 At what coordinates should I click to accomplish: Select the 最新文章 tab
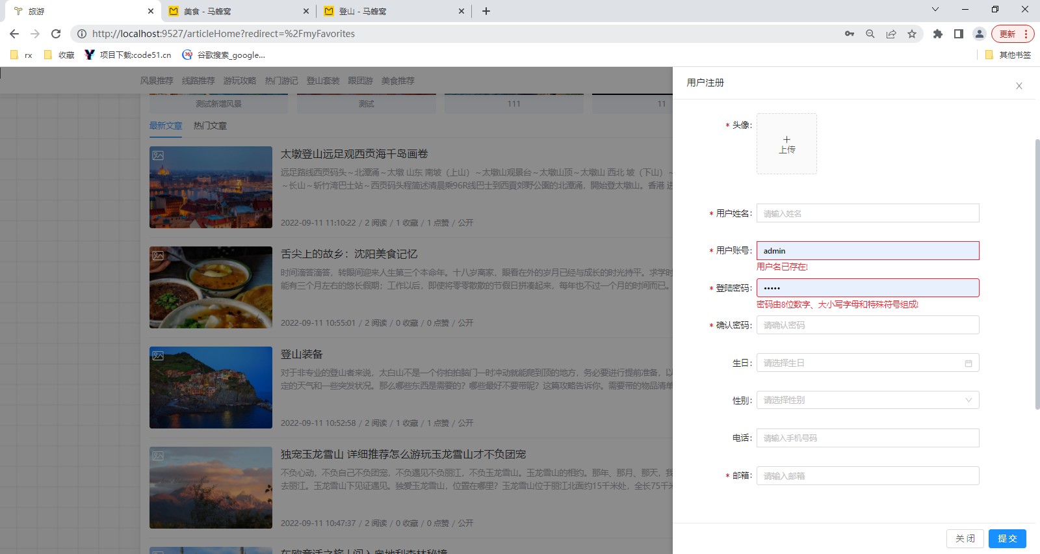click(166, 125)
